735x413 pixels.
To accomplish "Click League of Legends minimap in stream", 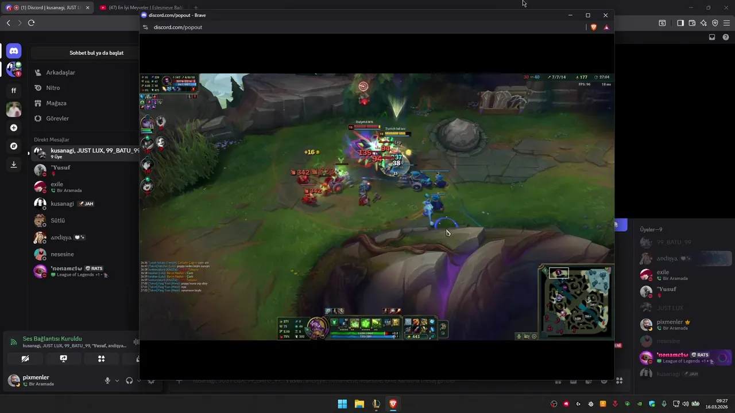I will coord(577,303).
